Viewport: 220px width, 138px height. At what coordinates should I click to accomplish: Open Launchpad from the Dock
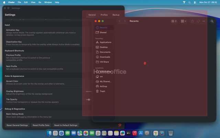pos(55,133)
